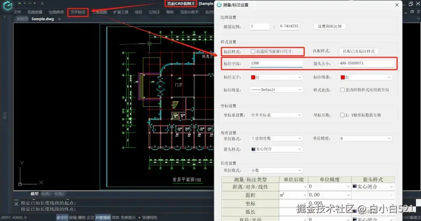Switch to the 布局2 layout tab
Screen dimensions: 421x221
[x=59, y=194]
